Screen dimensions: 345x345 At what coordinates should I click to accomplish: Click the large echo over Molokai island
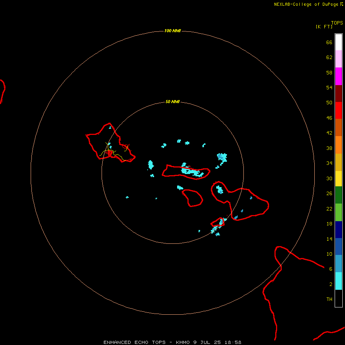(x=192, y=172)
